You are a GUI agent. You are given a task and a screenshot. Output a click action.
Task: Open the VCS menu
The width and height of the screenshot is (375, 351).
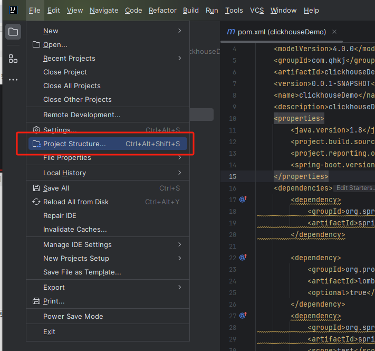257,10
